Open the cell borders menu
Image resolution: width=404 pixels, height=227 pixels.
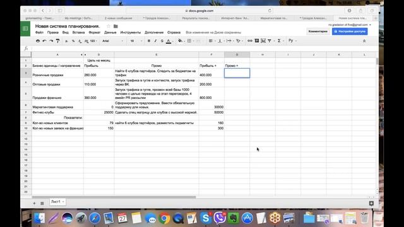pyautogui.click(x=189, y=41)
